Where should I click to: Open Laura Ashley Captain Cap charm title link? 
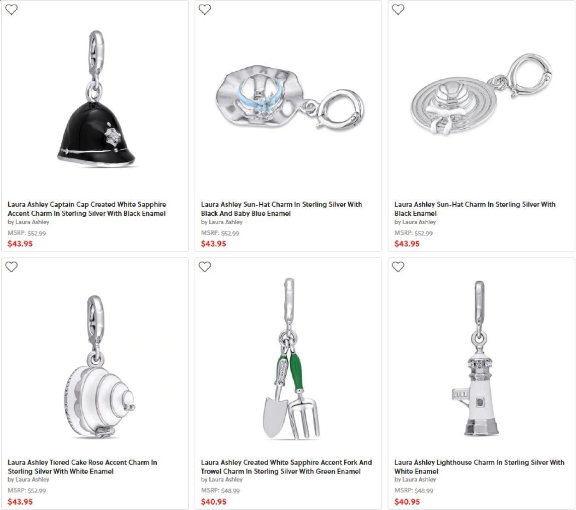87,209
